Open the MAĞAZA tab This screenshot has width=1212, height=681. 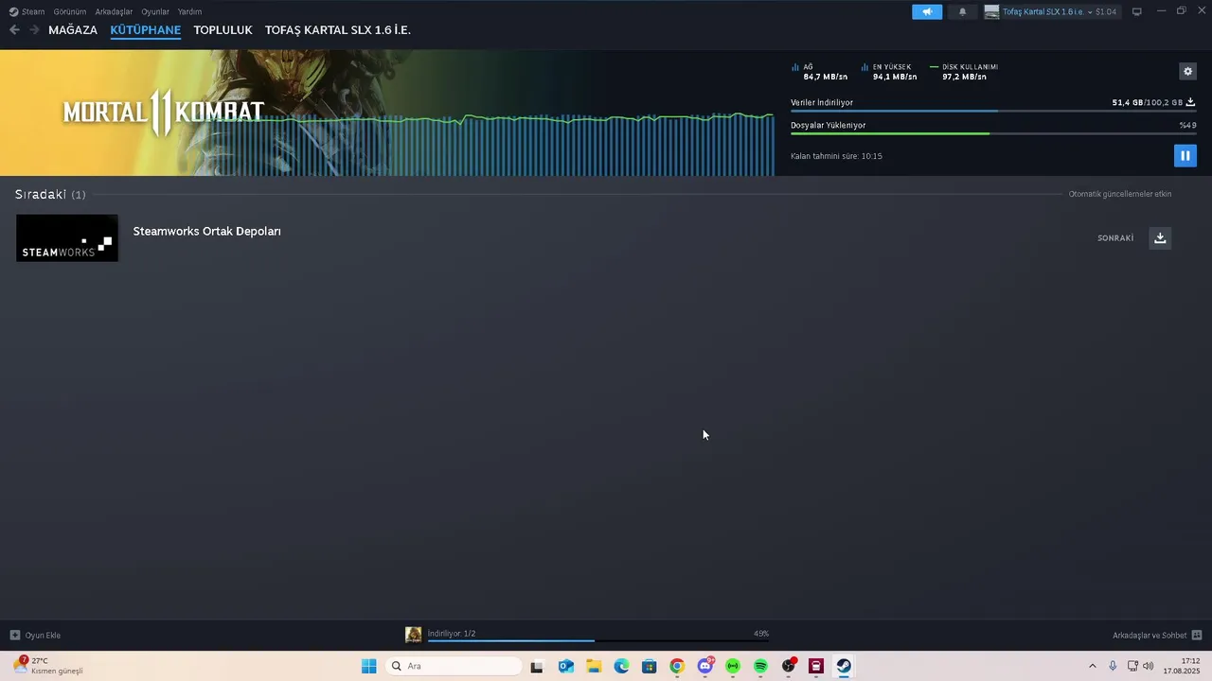[x=73, y=29]
